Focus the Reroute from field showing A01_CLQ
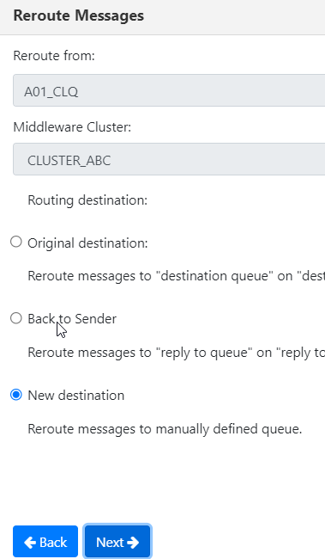This screenshot has height=559, width=325. click(x=169, y=90)
